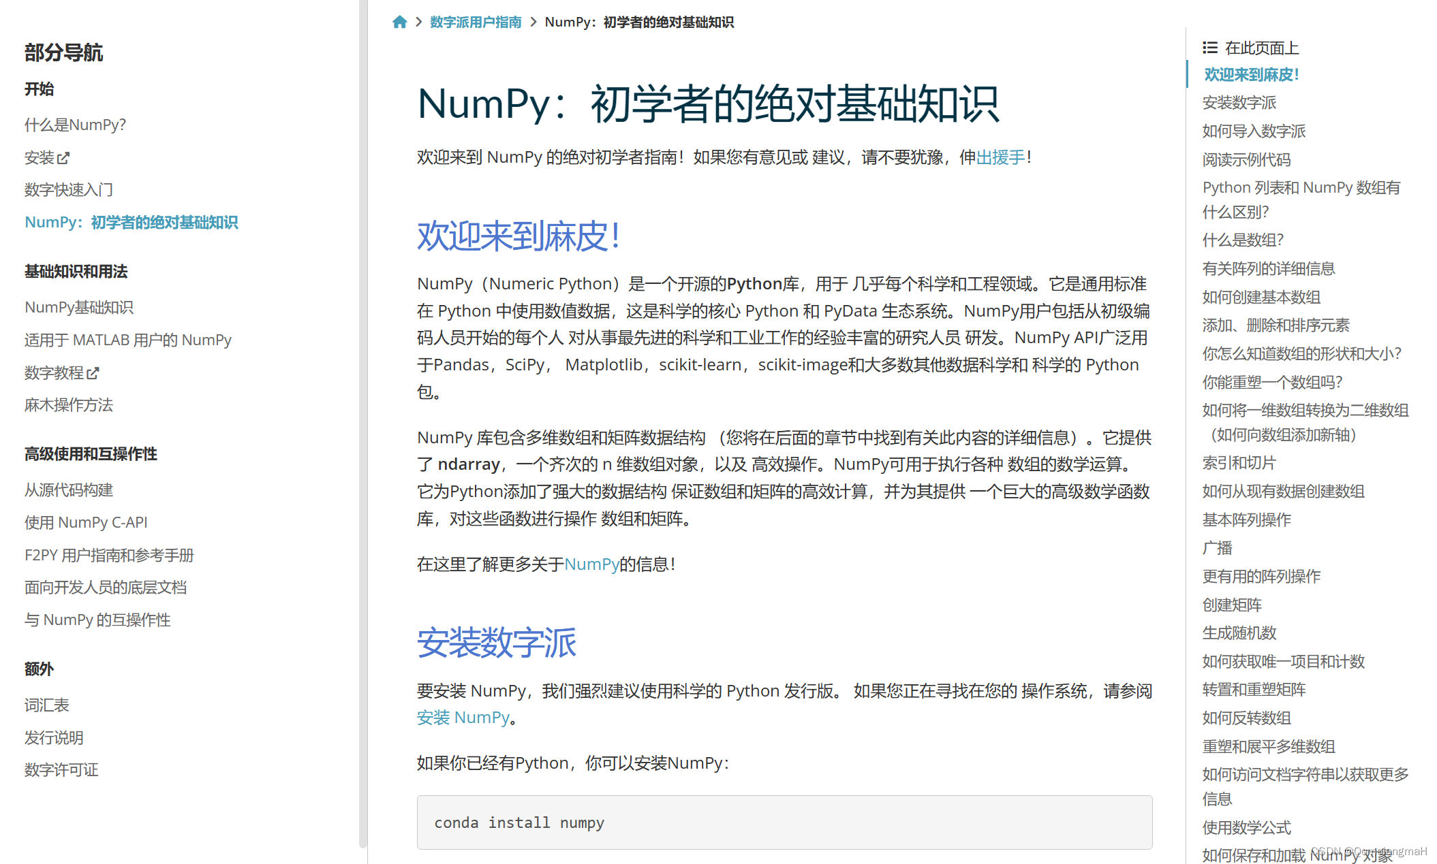Jump to 如何获取唯一项目和计数
The image size is (1437, 864).
pos(1284,661)
